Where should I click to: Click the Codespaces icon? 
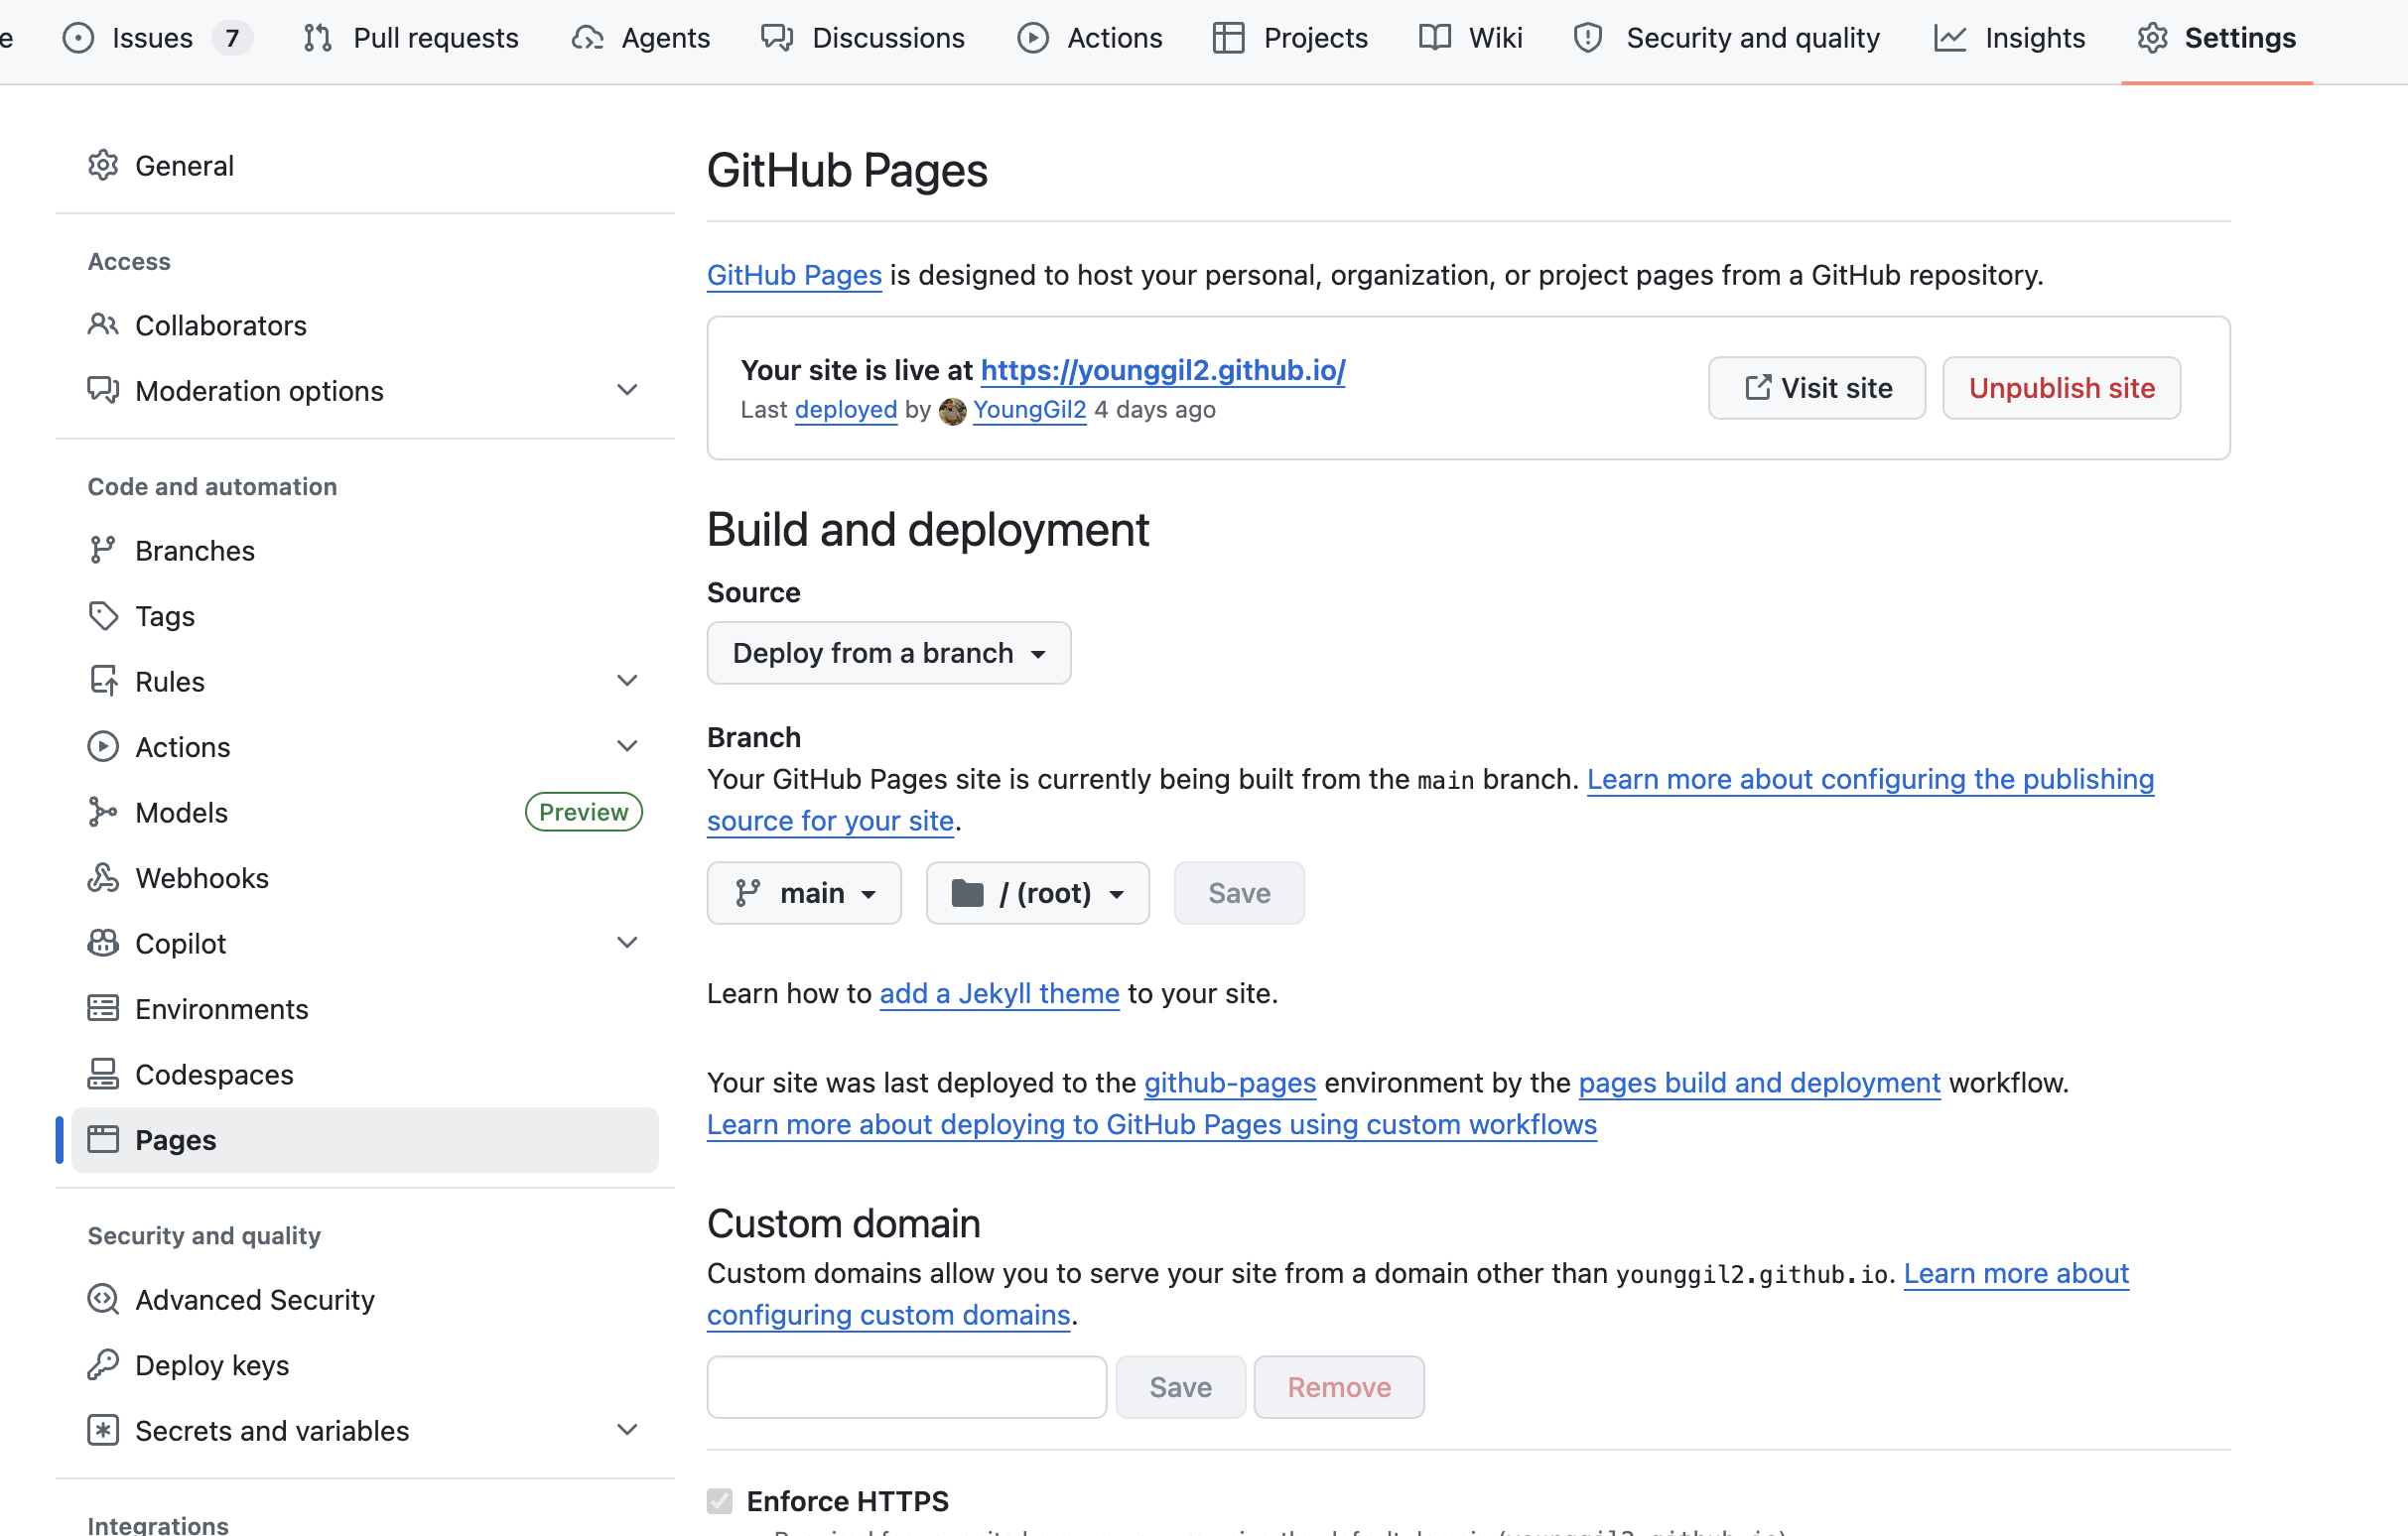103,1074
